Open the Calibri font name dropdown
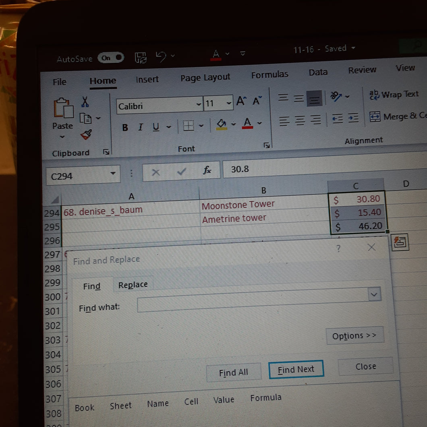The image size is (427, 427). click(198, 104)
